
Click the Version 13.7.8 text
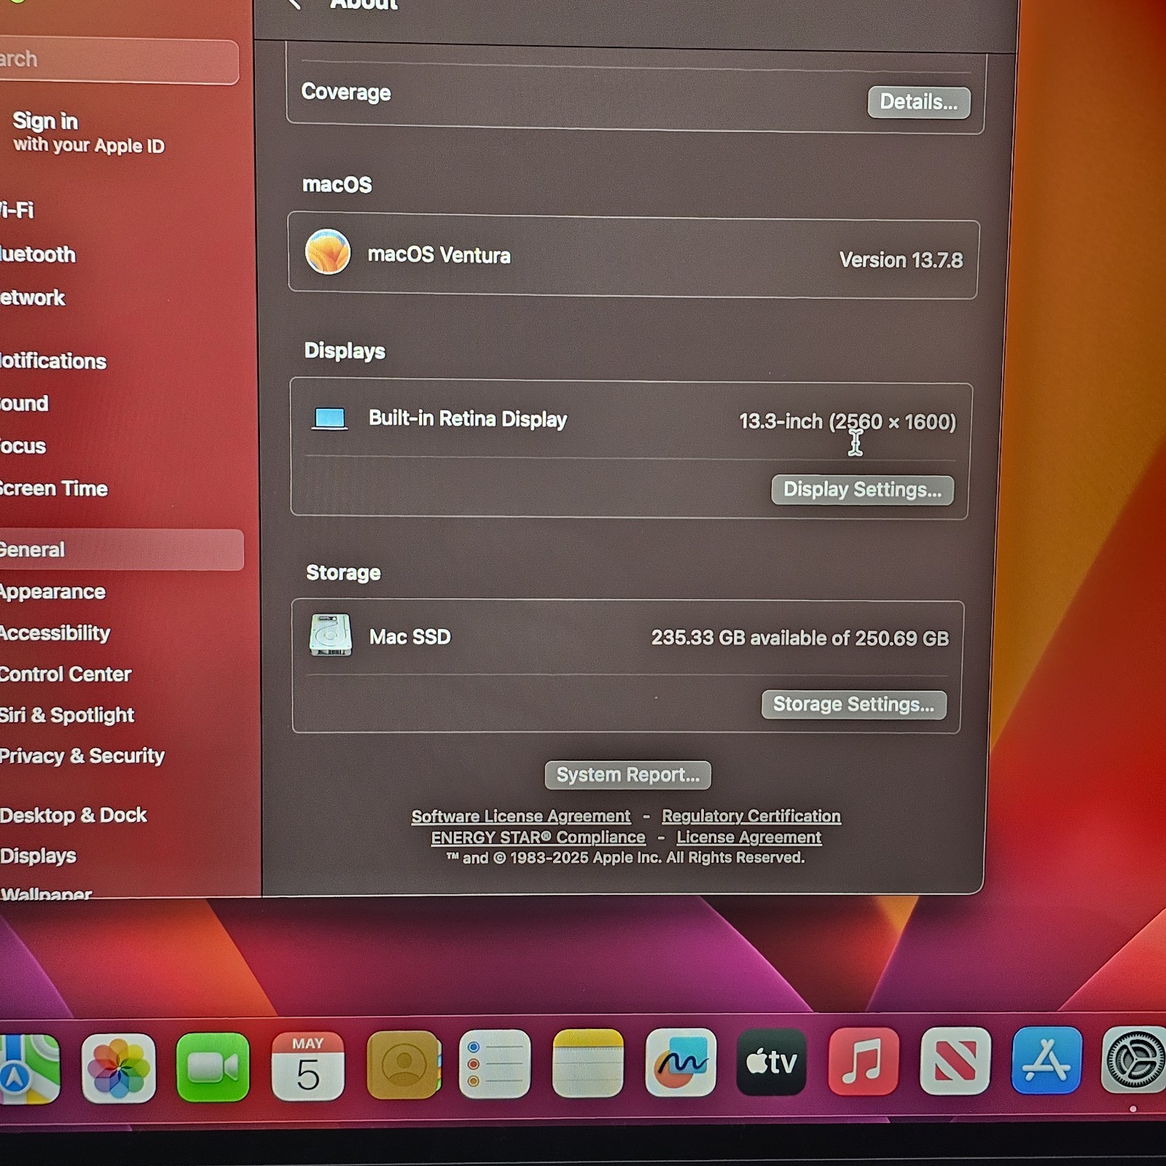click(901, 259)
